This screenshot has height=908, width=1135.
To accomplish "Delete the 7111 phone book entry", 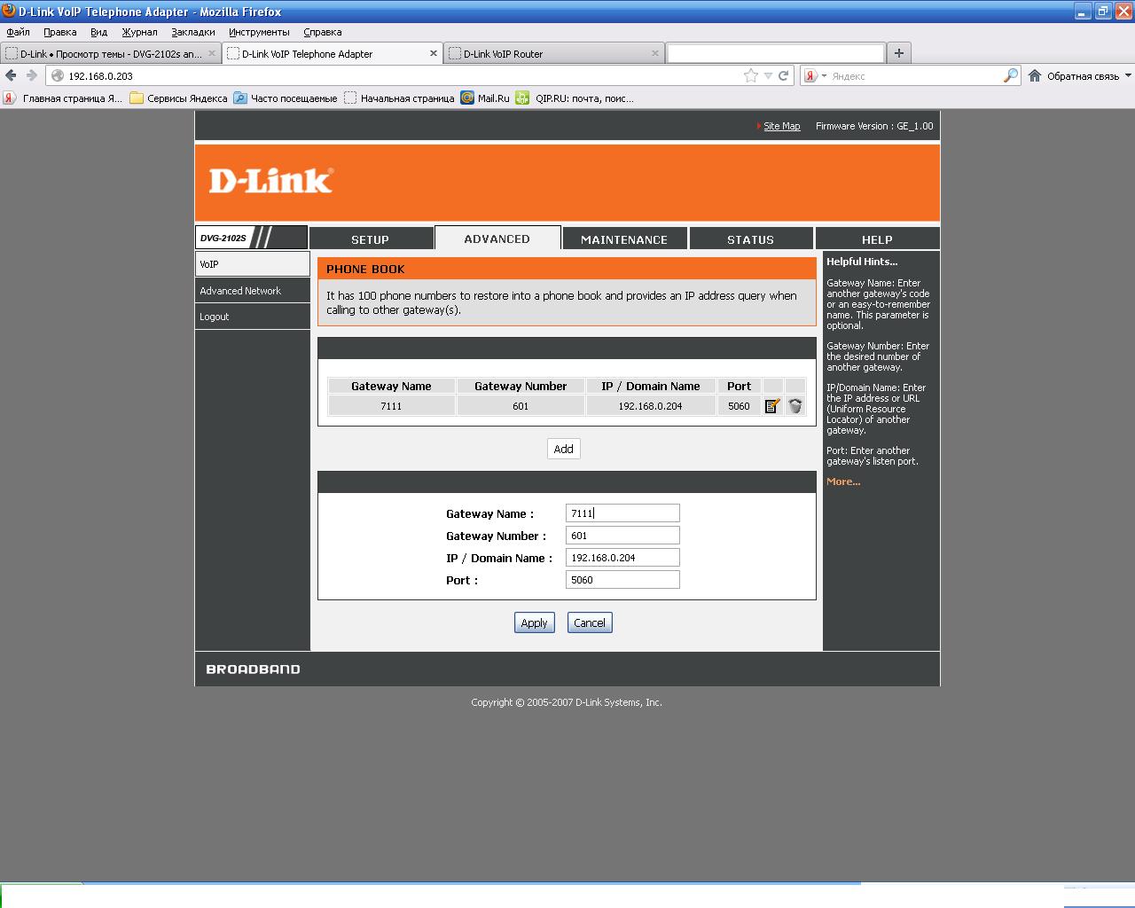I will click(x=795, y=406).
